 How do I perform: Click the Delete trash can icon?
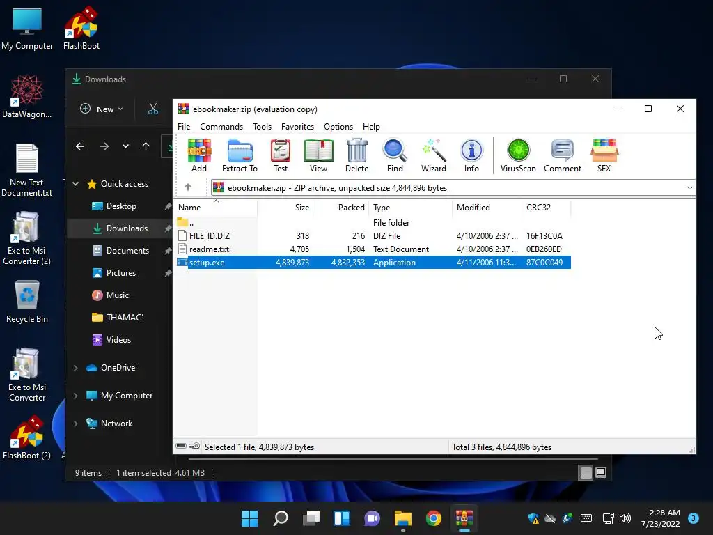(x=357, y=155)
